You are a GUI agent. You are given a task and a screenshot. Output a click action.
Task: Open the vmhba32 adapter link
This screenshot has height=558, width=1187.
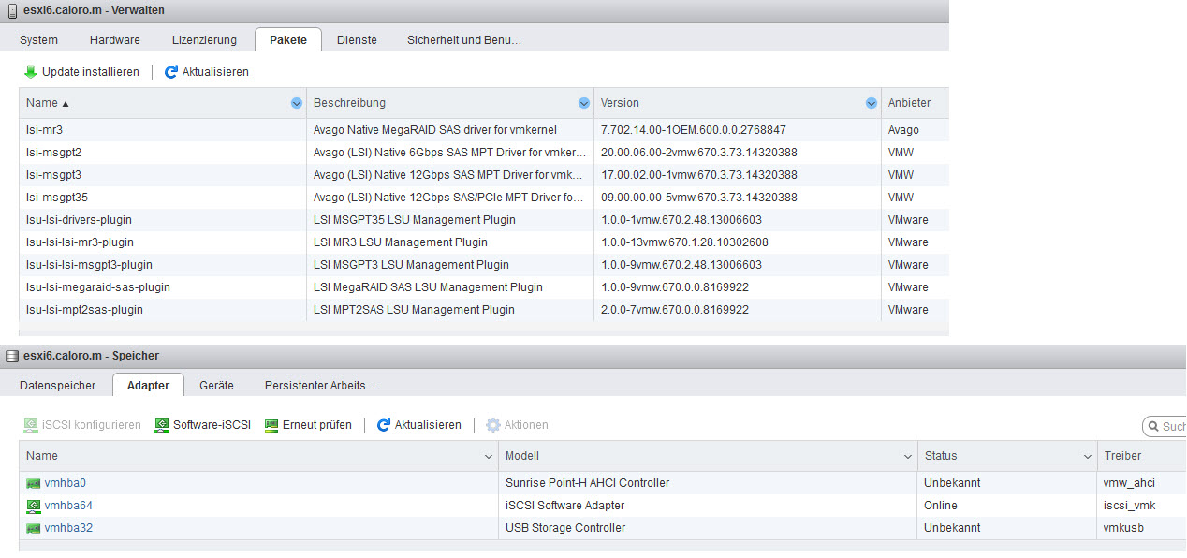click(x=68, y=528)
